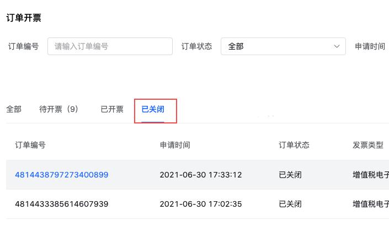Click 增值税电子 invoice type in first row
This screenshot has height=226, width=389.
371,175
